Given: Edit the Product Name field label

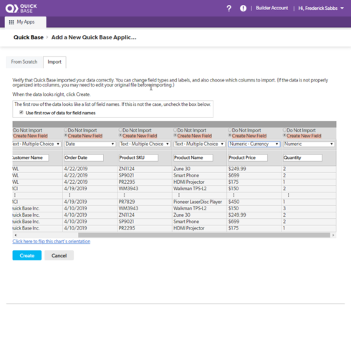Looking at the screenshot, I should pos(193,158).
